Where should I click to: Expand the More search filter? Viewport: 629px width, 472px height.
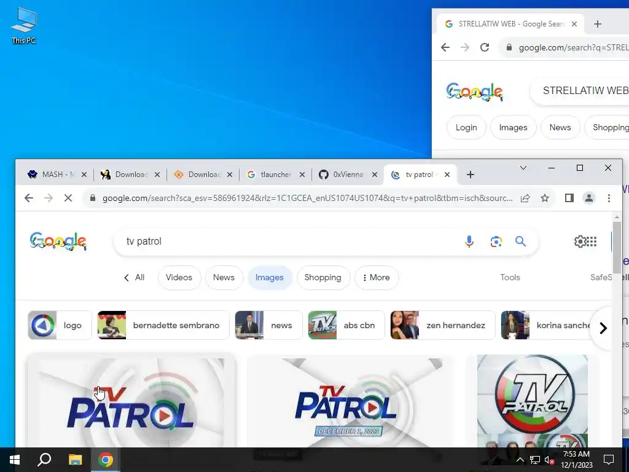click(377, 277)
